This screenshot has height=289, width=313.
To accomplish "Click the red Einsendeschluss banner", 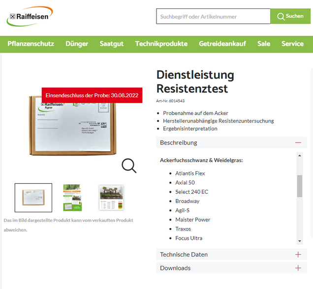I will point(92,95).
